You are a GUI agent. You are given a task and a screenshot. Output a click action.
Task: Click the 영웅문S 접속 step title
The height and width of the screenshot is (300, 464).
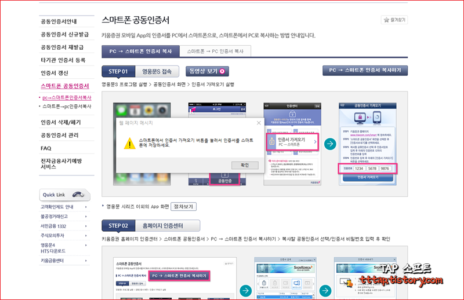157,72
